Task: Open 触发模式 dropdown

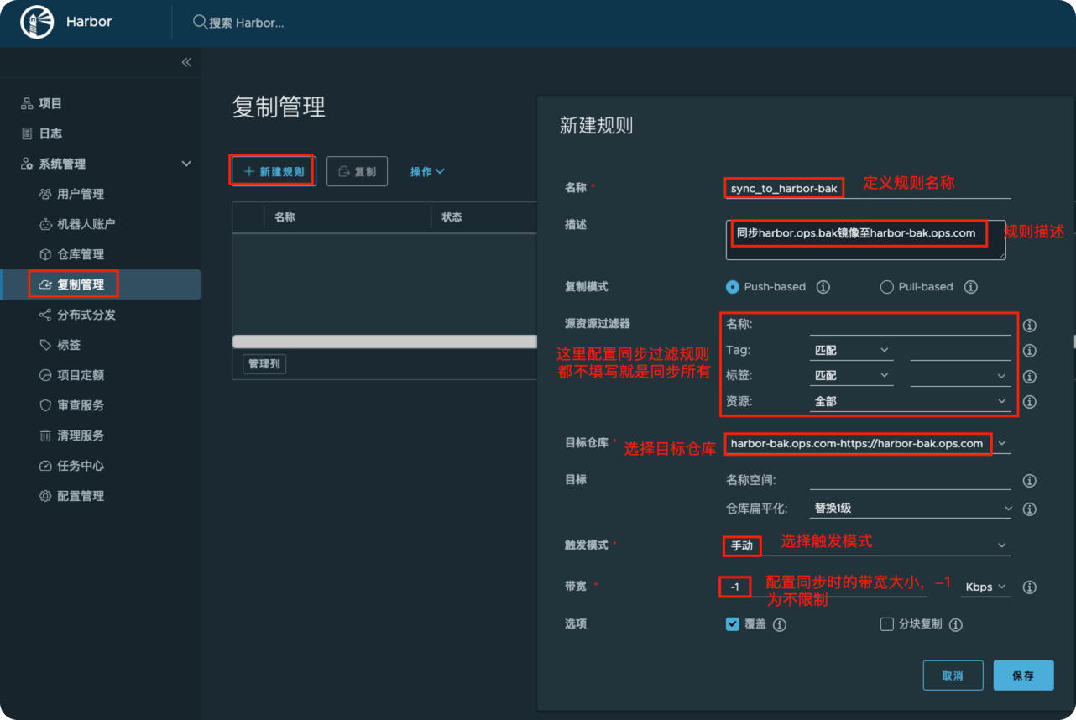Action: [x=868, y=545]
